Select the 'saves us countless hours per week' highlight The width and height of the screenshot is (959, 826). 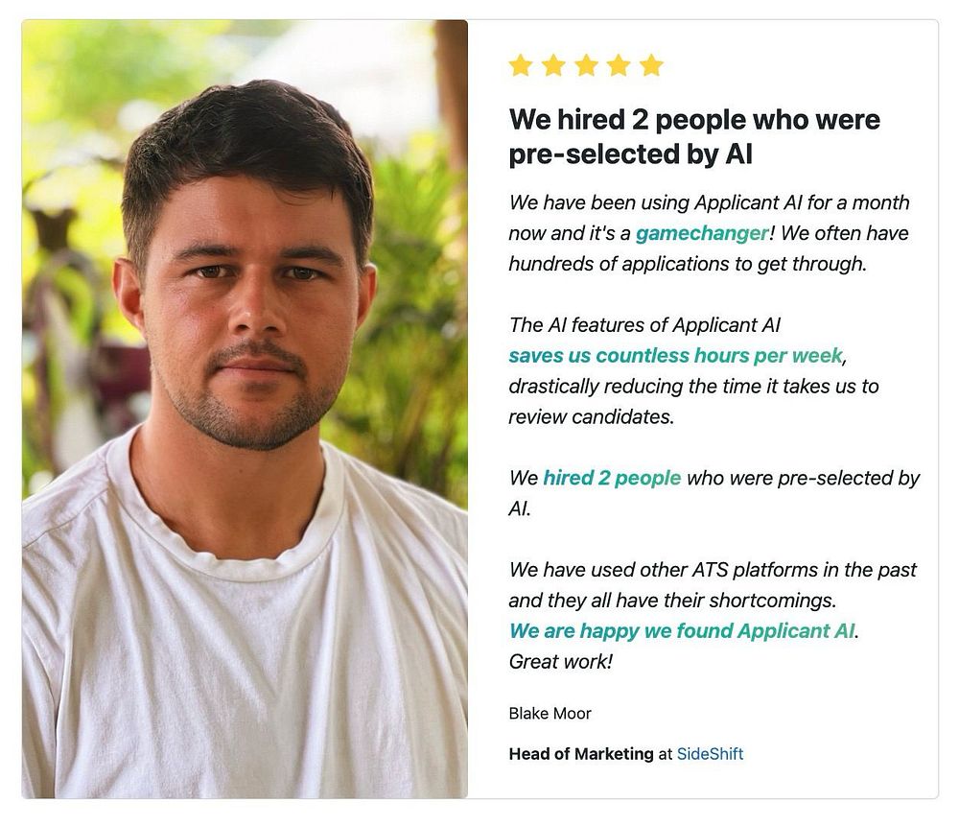point(675,356)
